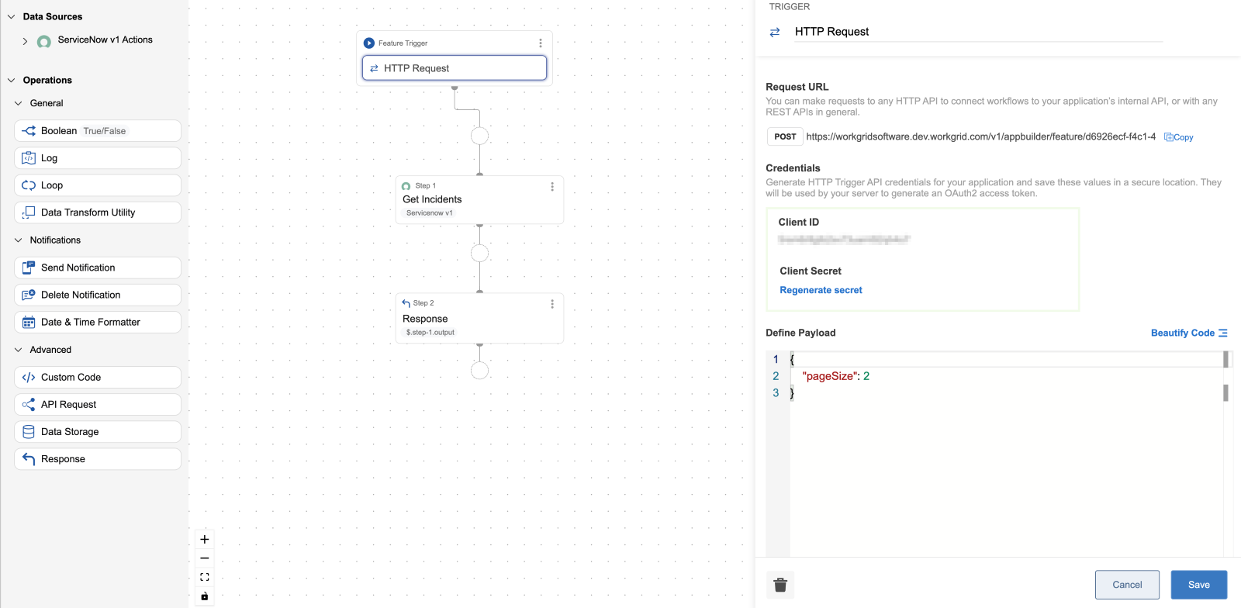Viewport: 1241px width, 608px height.
Task: Collapse the General group
Action: tap(19, 103)
